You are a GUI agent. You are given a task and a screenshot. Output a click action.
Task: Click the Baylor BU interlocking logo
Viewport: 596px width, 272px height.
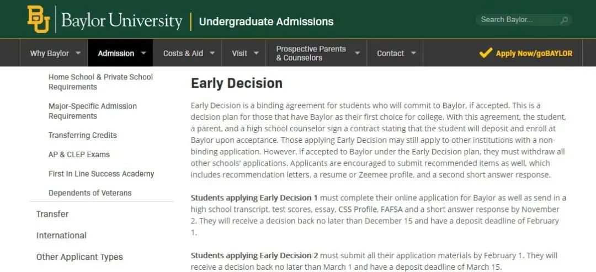coord(39,20)
